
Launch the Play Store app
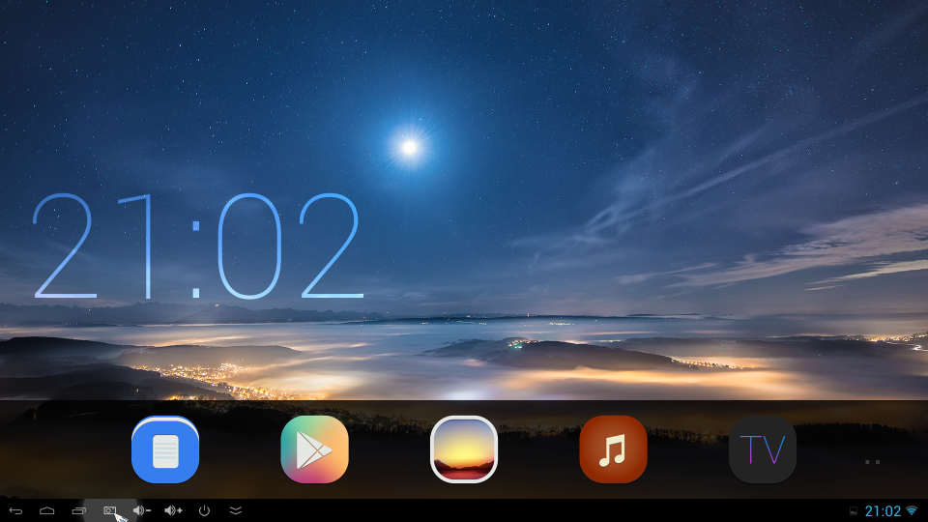(x=314, y=449)
